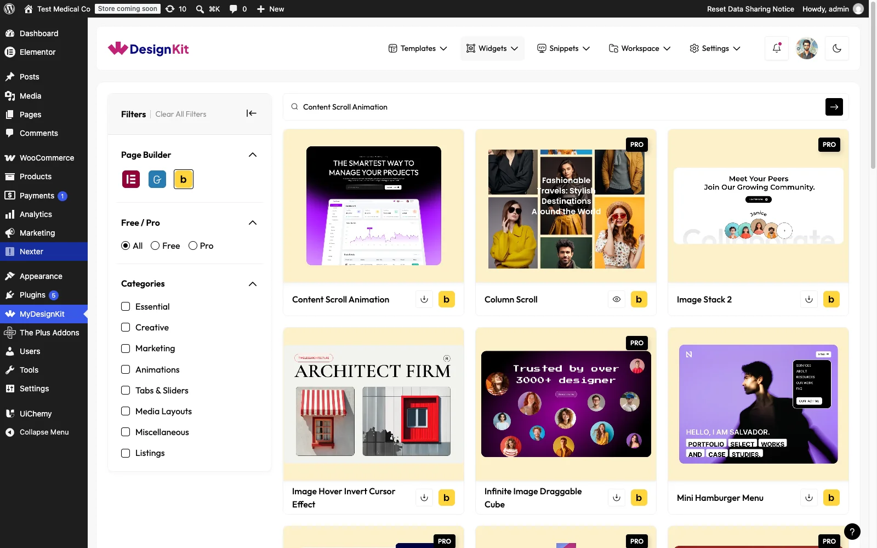Toggle dark mode moon icon

[x=837, y=48]
